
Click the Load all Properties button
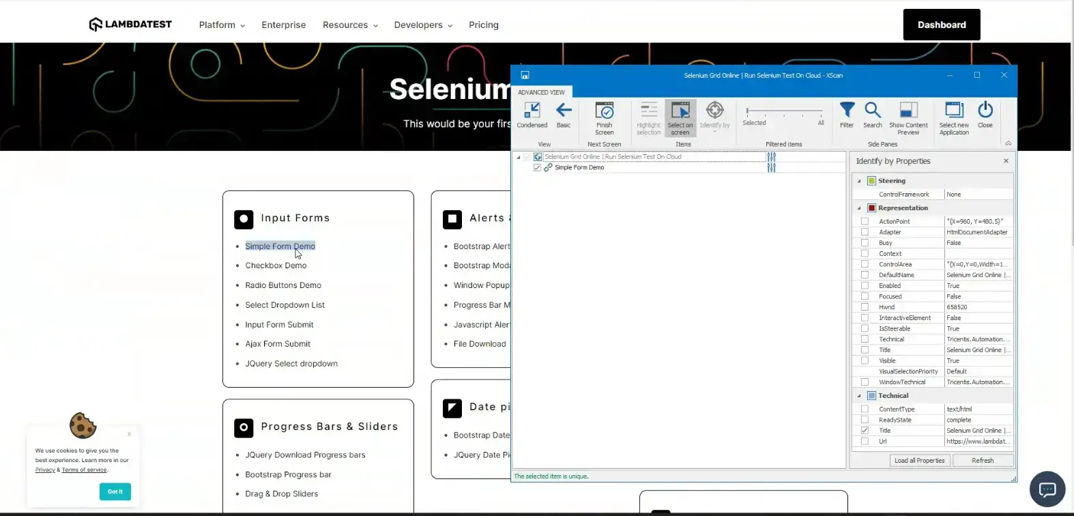(x=919, y=461)
